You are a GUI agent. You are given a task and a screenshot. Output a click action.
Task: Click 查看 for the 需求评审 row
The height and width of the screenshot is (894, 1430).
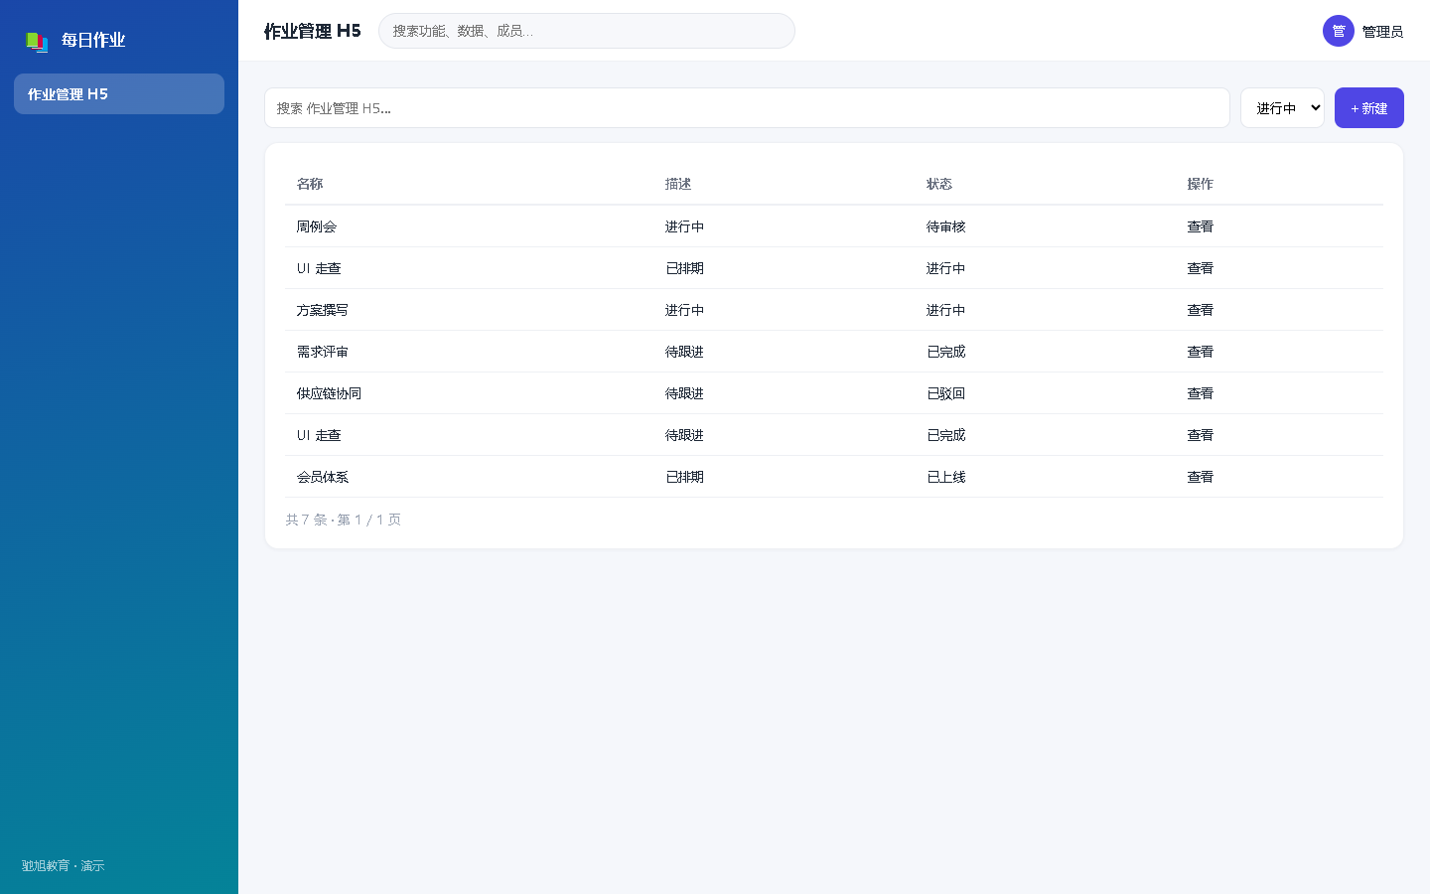(1201, 352)
